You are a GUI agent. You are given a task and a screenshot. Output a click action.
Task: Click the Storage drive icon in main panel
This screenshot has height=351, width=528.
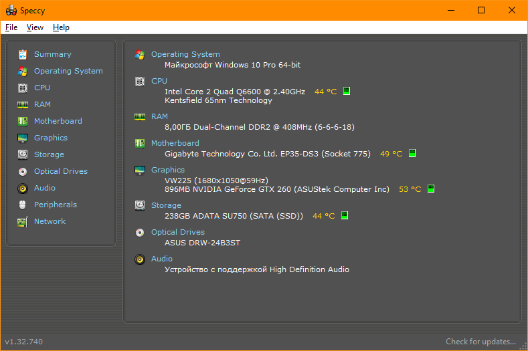point(140,205)
